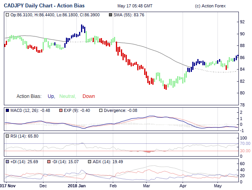Viewport: 252px width, 190px height.
Task: Click the 2018 Jan date axis label
Action: (77, 186)
